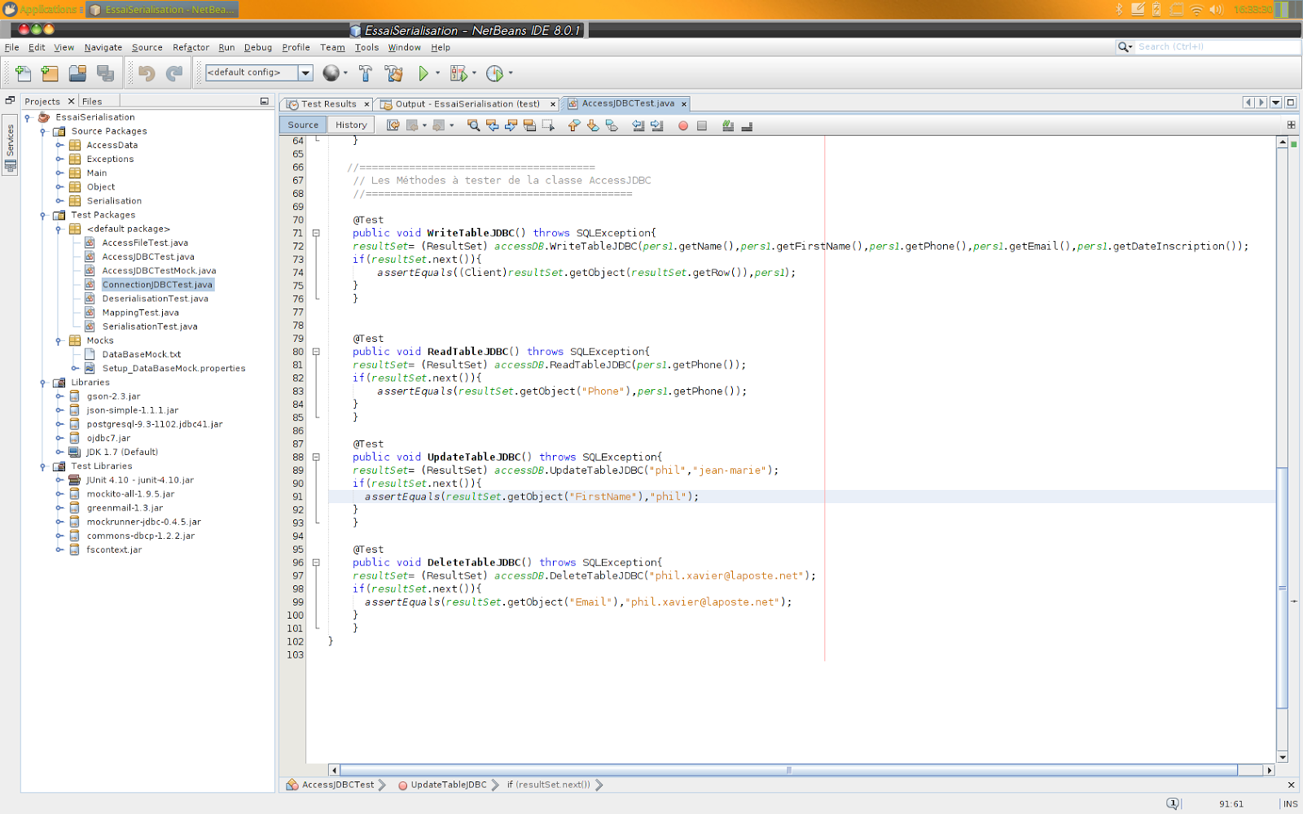Click the New File toolbar icon
The width and height of the screenshot is (1303, 814).
point(23,73)
